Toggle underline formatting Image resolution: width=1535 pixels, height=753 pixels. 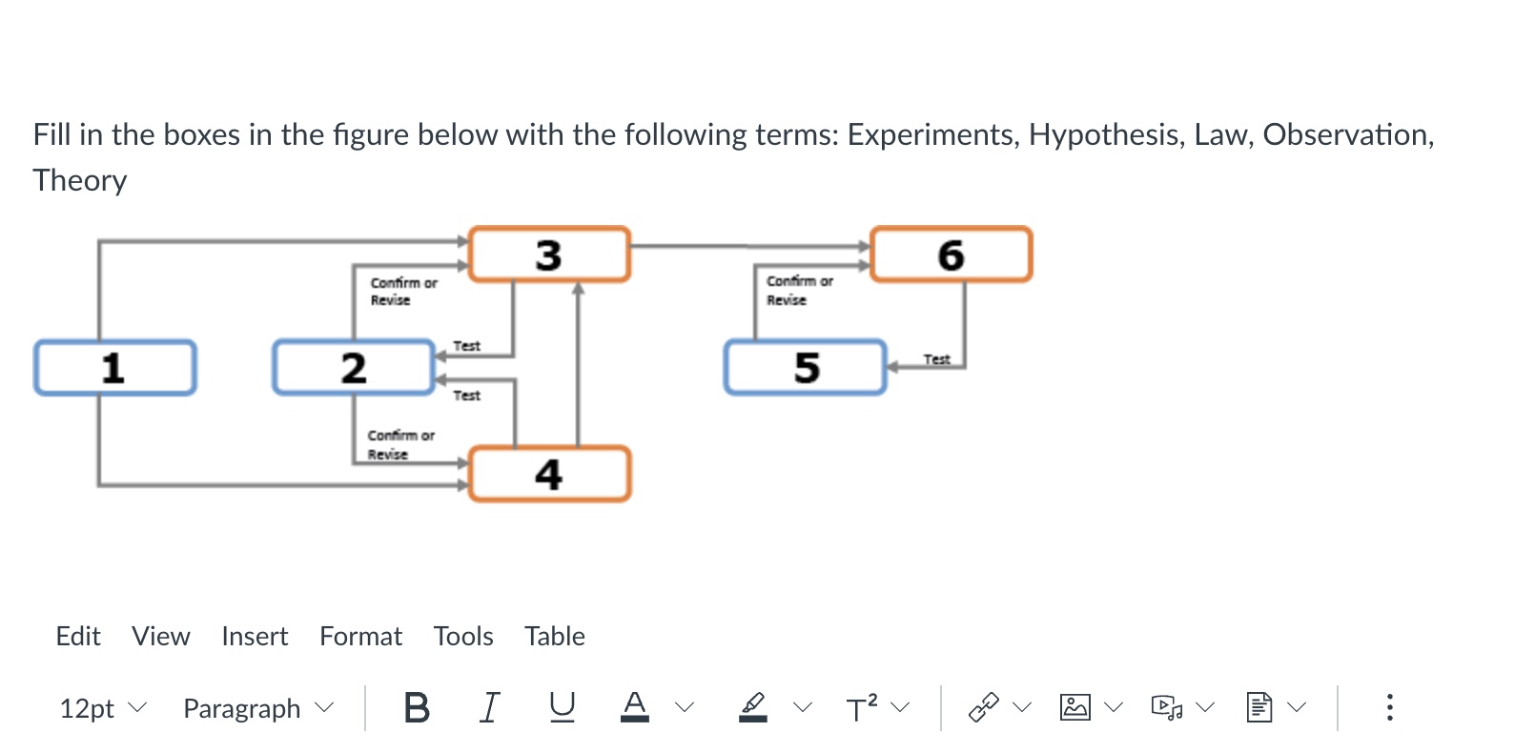click(x=563, y=707)
